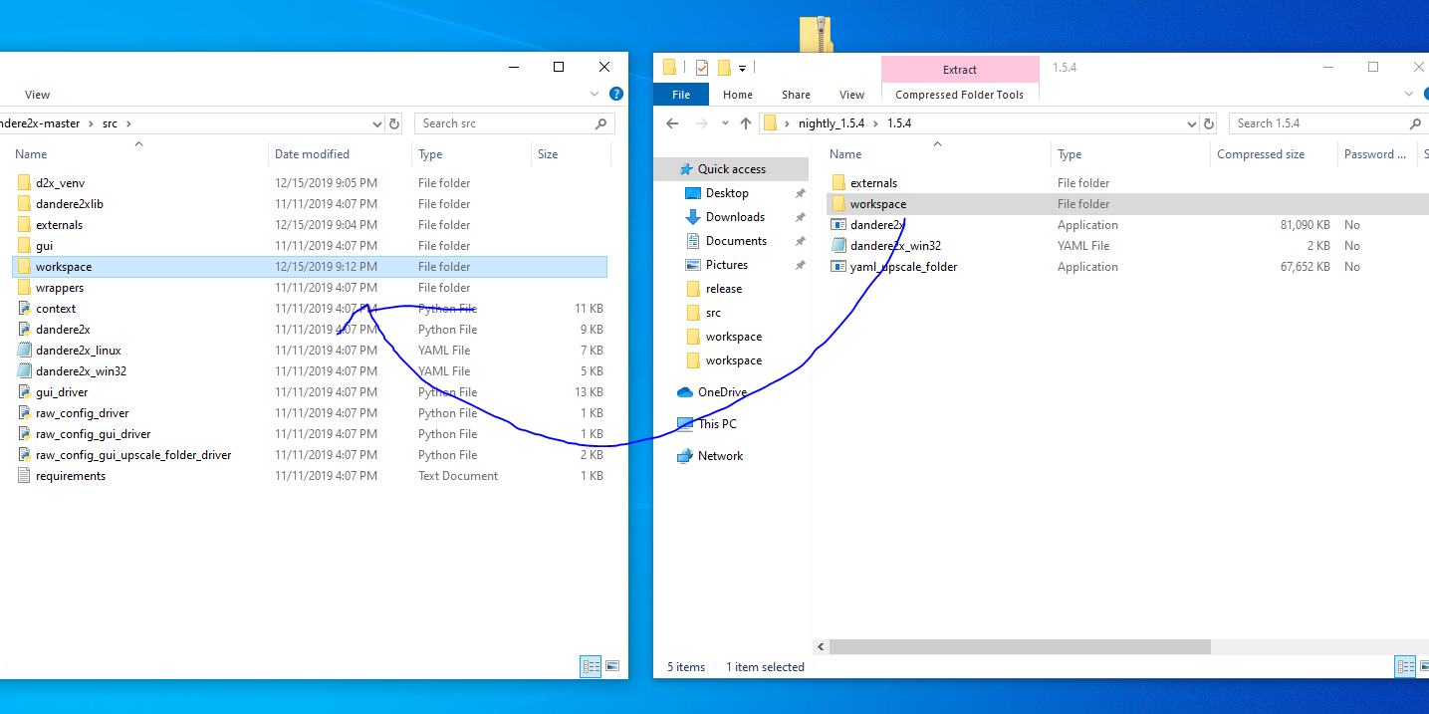Image resolution: width=1429 pixels, height=714 pixels.
Task: Open the address bar history dropdown
Action: pos(1191,122)
